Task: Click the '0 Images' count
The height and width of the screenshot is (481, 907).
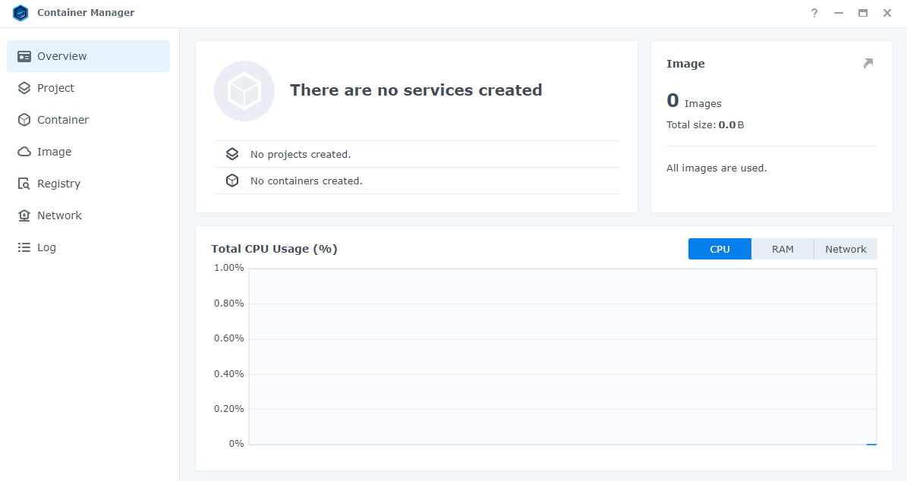Action: 694,101
